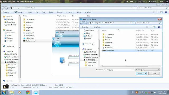Open the Iconos (*.ico) file type dropdown
The width and height of the screenshot is (169, 95).
click(148, 70)
